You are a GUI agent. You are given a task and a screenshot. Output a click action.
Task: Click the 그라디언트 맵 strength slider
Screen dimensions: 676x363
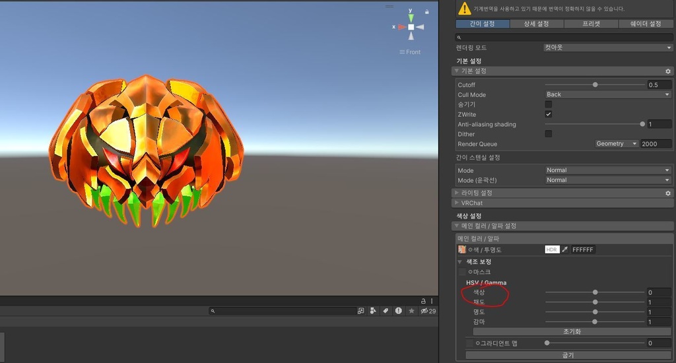click(x=595, y=343)
